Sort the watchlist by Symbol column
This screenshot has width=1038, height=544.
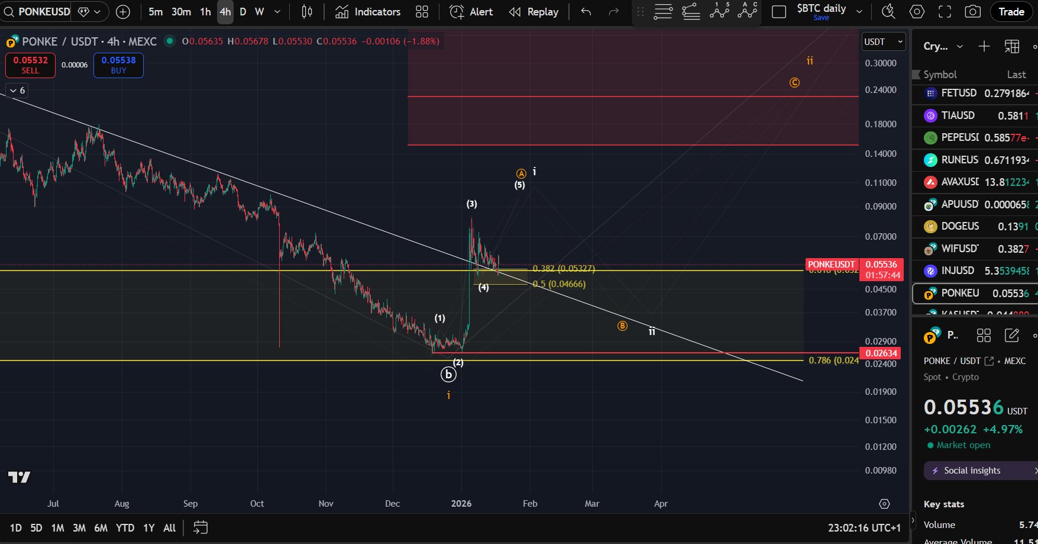pos(940,75)
